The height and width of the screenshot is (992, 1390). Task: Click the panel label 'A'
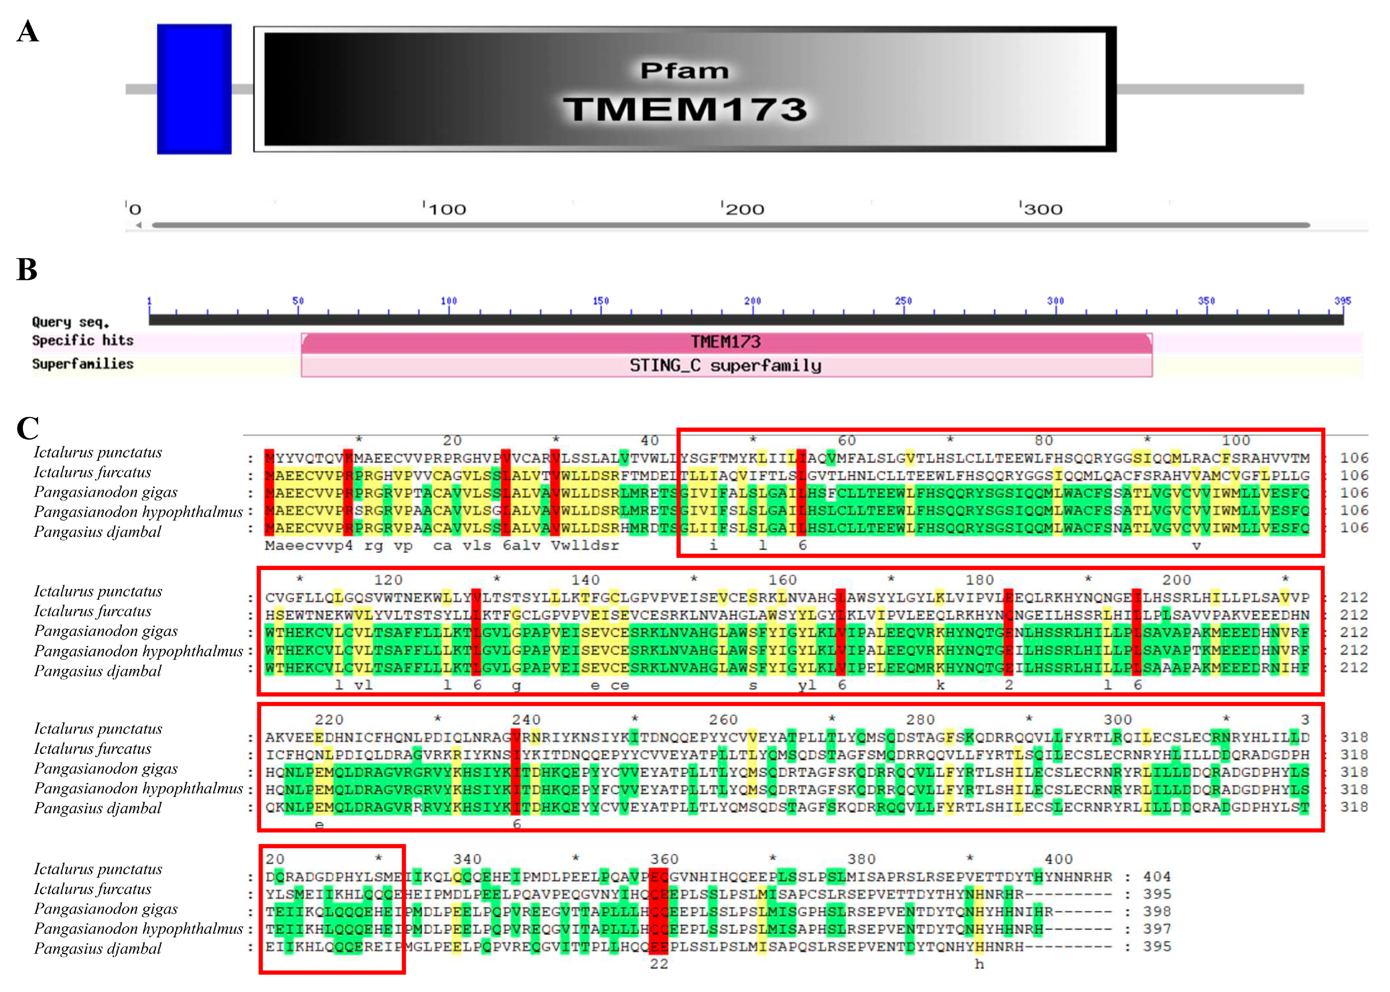coord(27,31)
